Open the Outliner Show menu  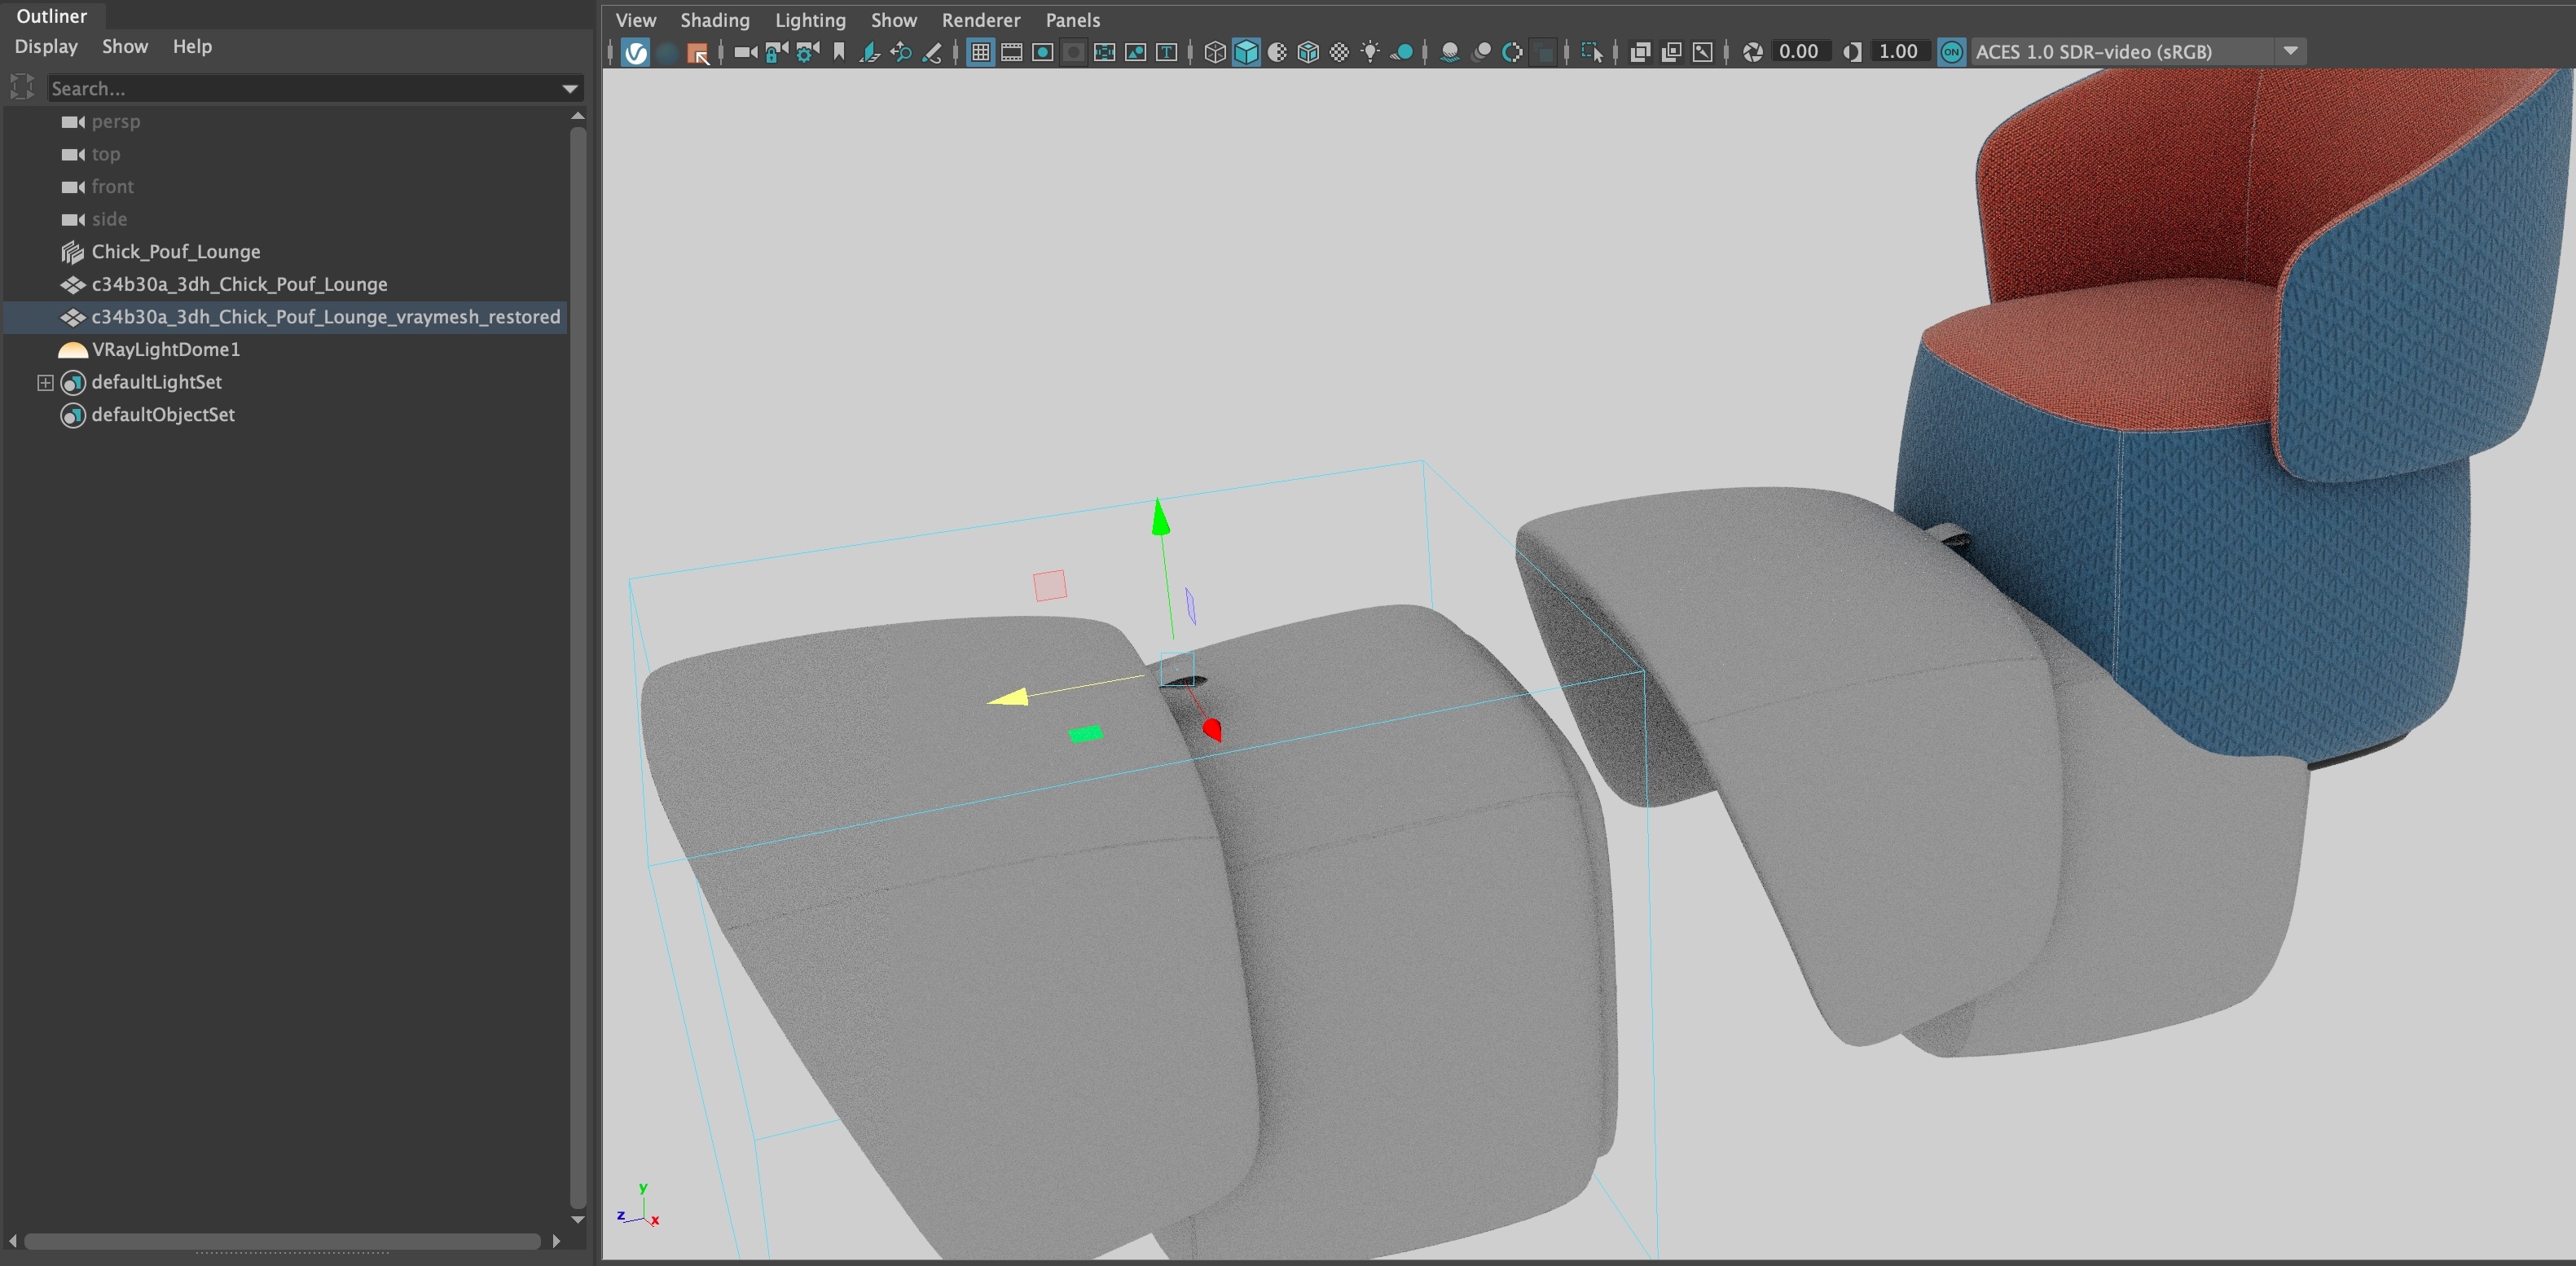click(125, 46)
